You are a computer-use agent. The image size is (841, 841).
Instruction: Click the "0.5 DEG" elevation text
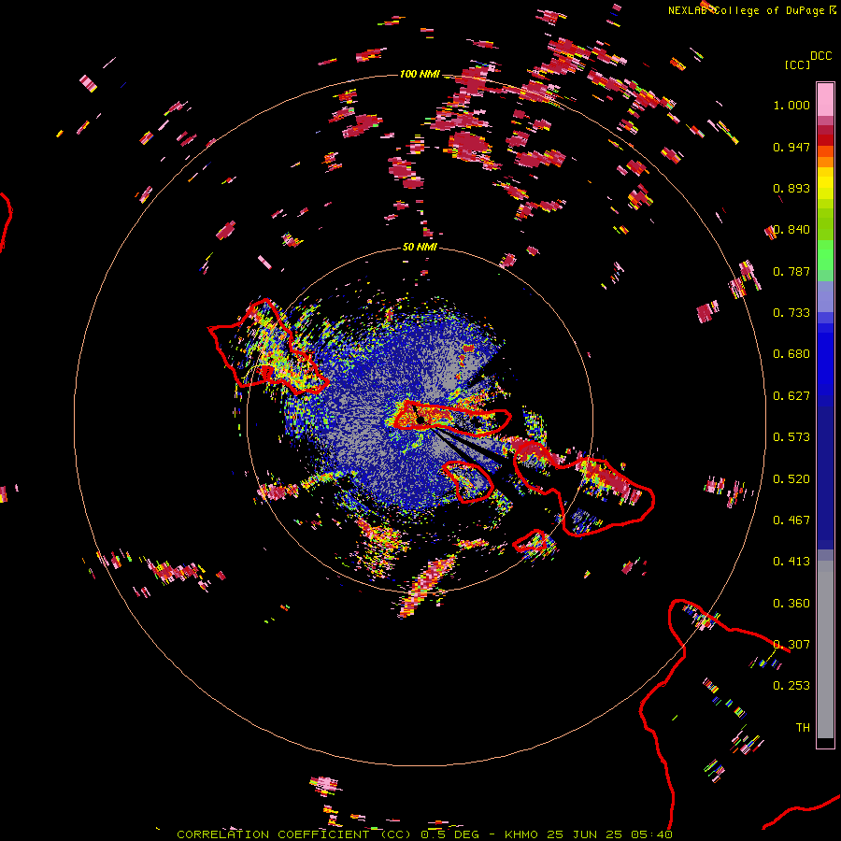(x=451, y=834)
